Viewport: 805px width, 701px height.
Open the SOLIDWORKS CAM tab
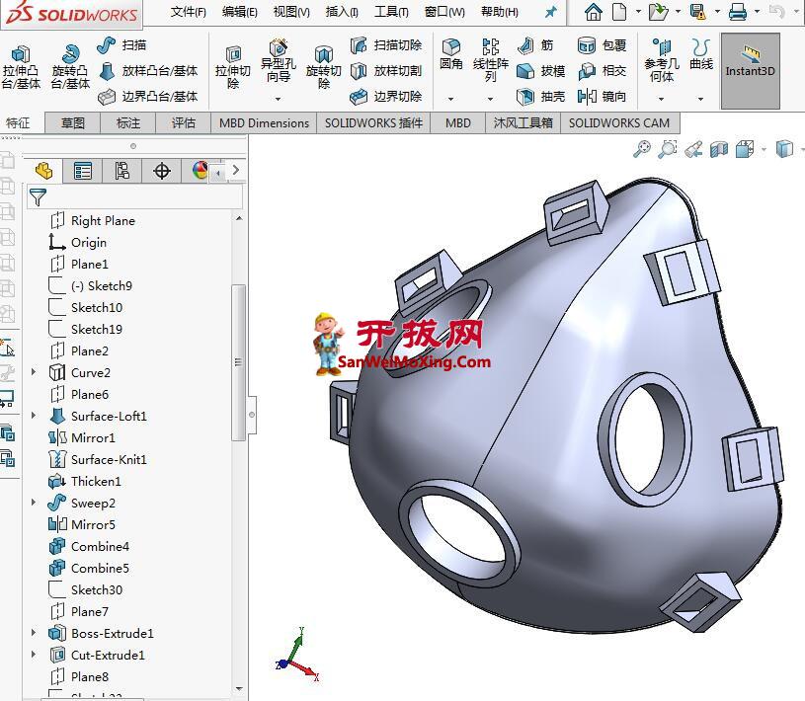coord(619,123)
